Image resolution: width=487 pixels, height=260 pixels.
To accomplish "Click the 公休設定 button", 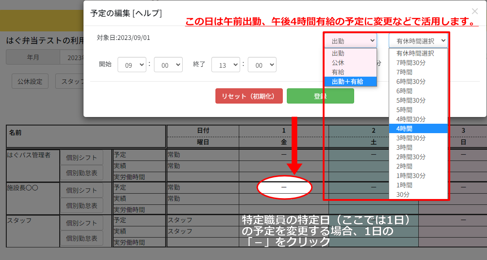I will point(30,82).
